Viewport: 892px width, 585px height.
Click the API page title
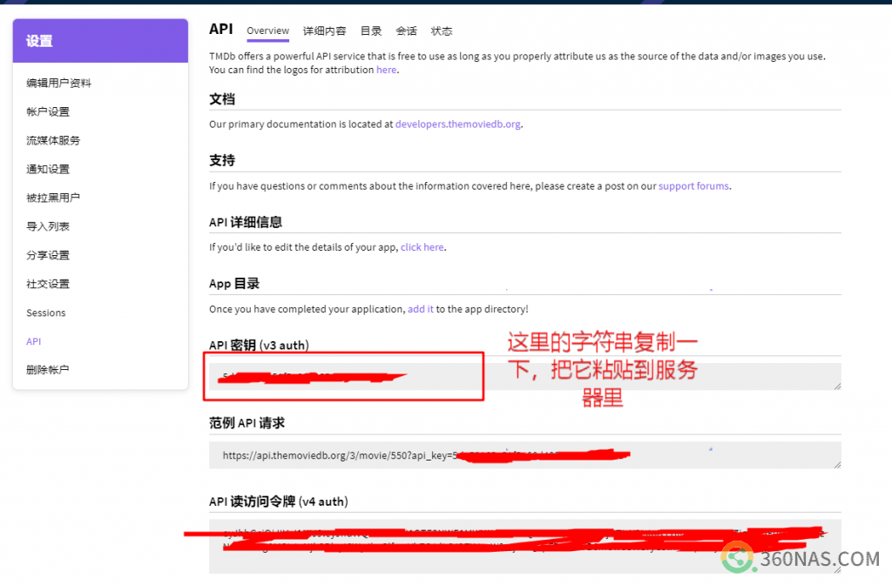[220, 29]
